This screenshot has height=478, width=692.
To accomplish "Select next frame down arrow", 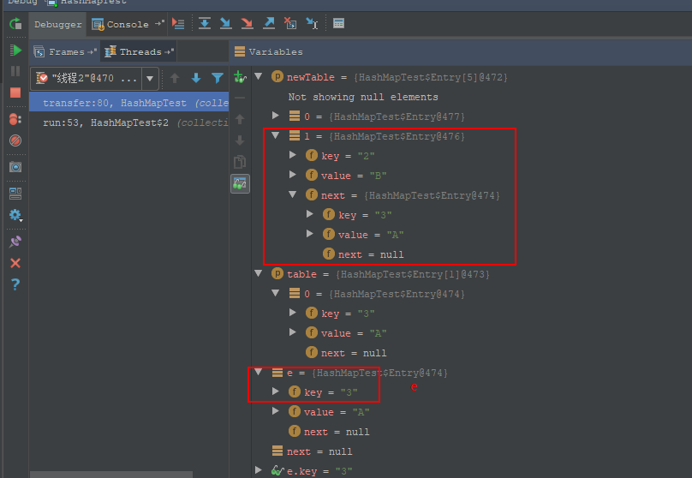I will (x=196, y=78).
